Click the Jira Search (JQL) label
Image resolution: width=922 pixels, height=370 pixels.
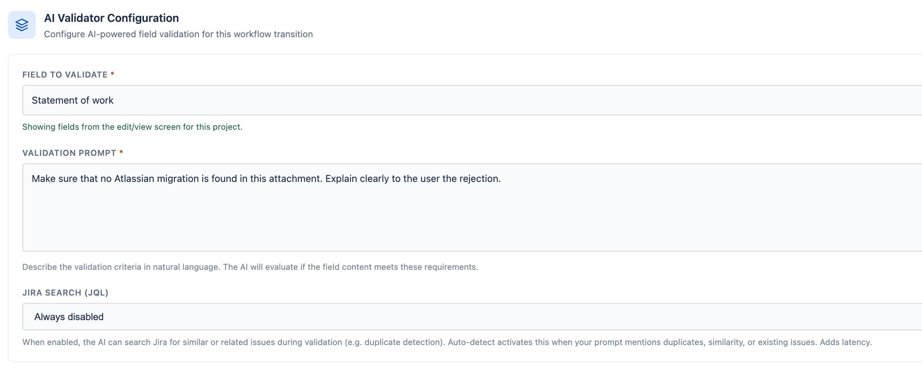pyautogui.click(x=65, y=292)
